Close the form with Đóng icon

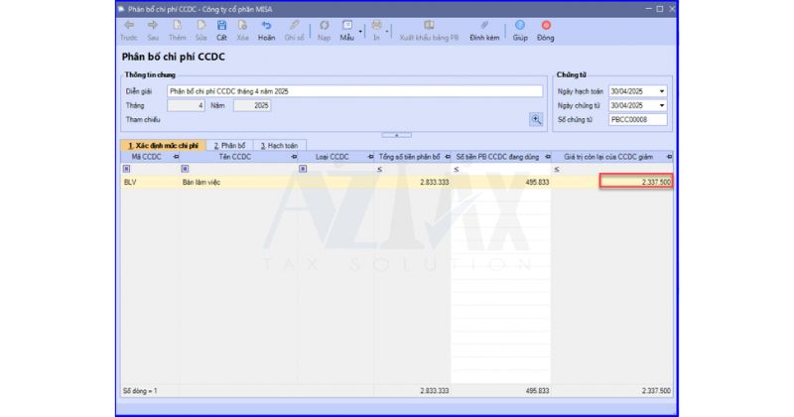coord(546,25)
